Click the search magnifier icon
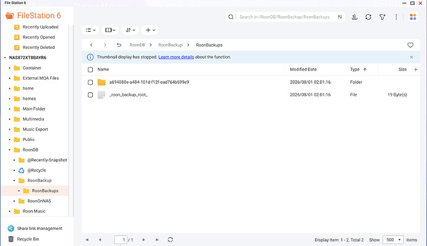Viewport: 427px width, 246px height. pyautogui.click(x=231, y=17)
